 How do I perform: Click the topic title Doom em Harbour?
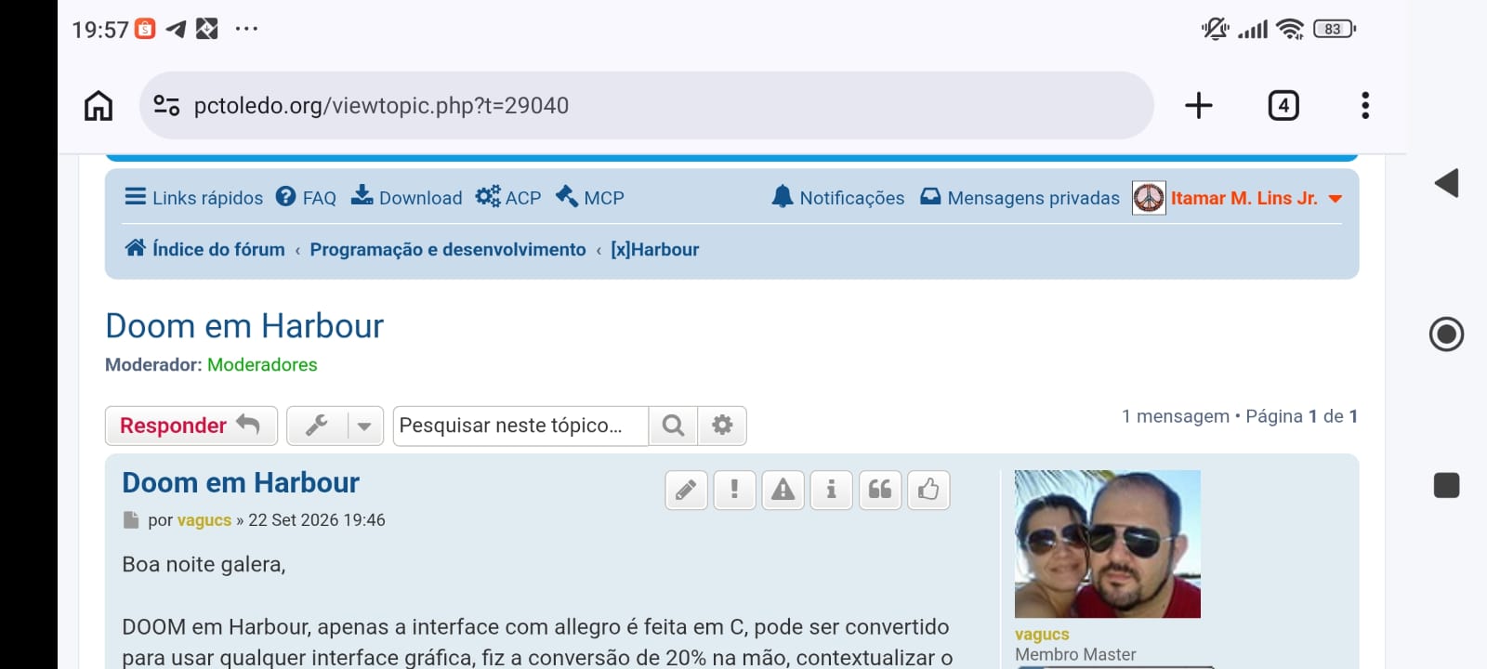(244, 326)
